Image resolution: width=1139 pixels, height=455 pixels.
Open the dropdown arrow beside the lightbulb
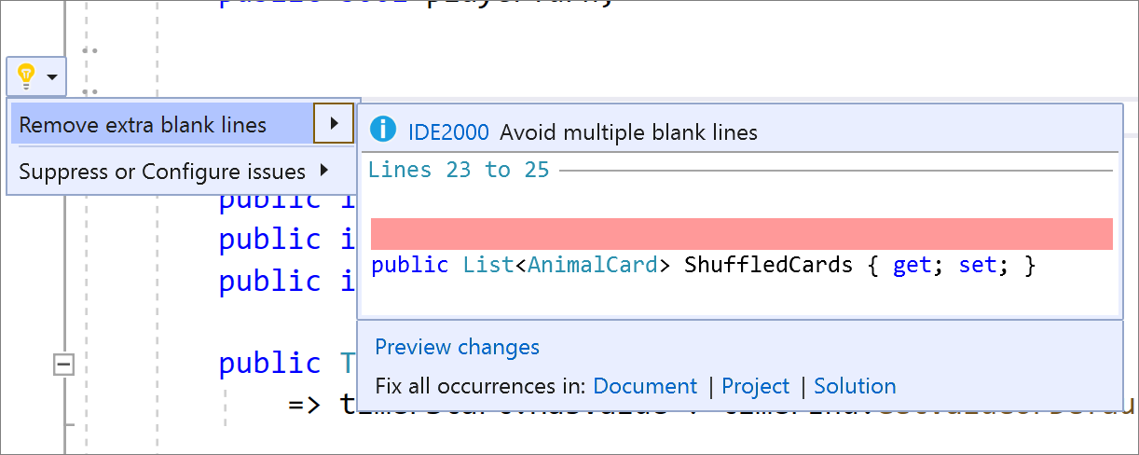pos(53,76)
